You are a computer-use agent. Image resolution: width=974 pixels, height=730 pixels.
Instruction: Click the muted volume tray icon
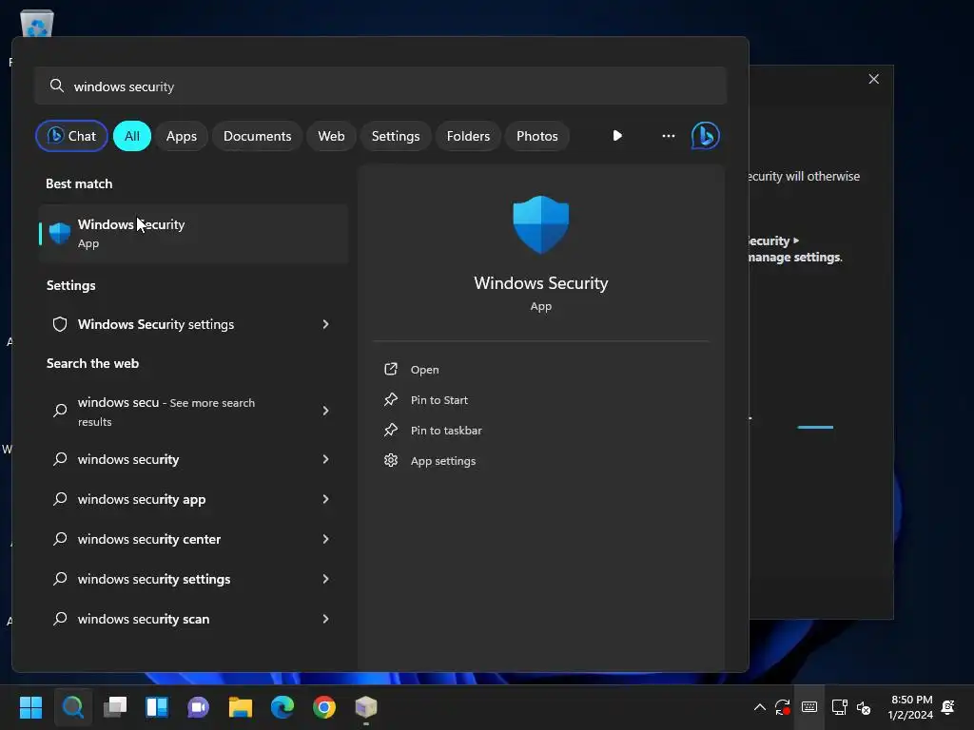tap(864, 707)
